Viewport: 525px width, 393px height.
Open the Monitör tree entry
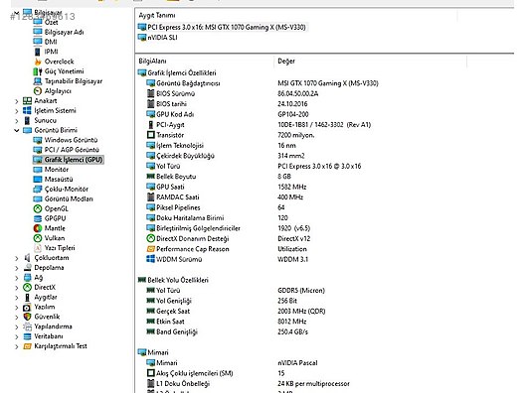[x=57, y=170]
